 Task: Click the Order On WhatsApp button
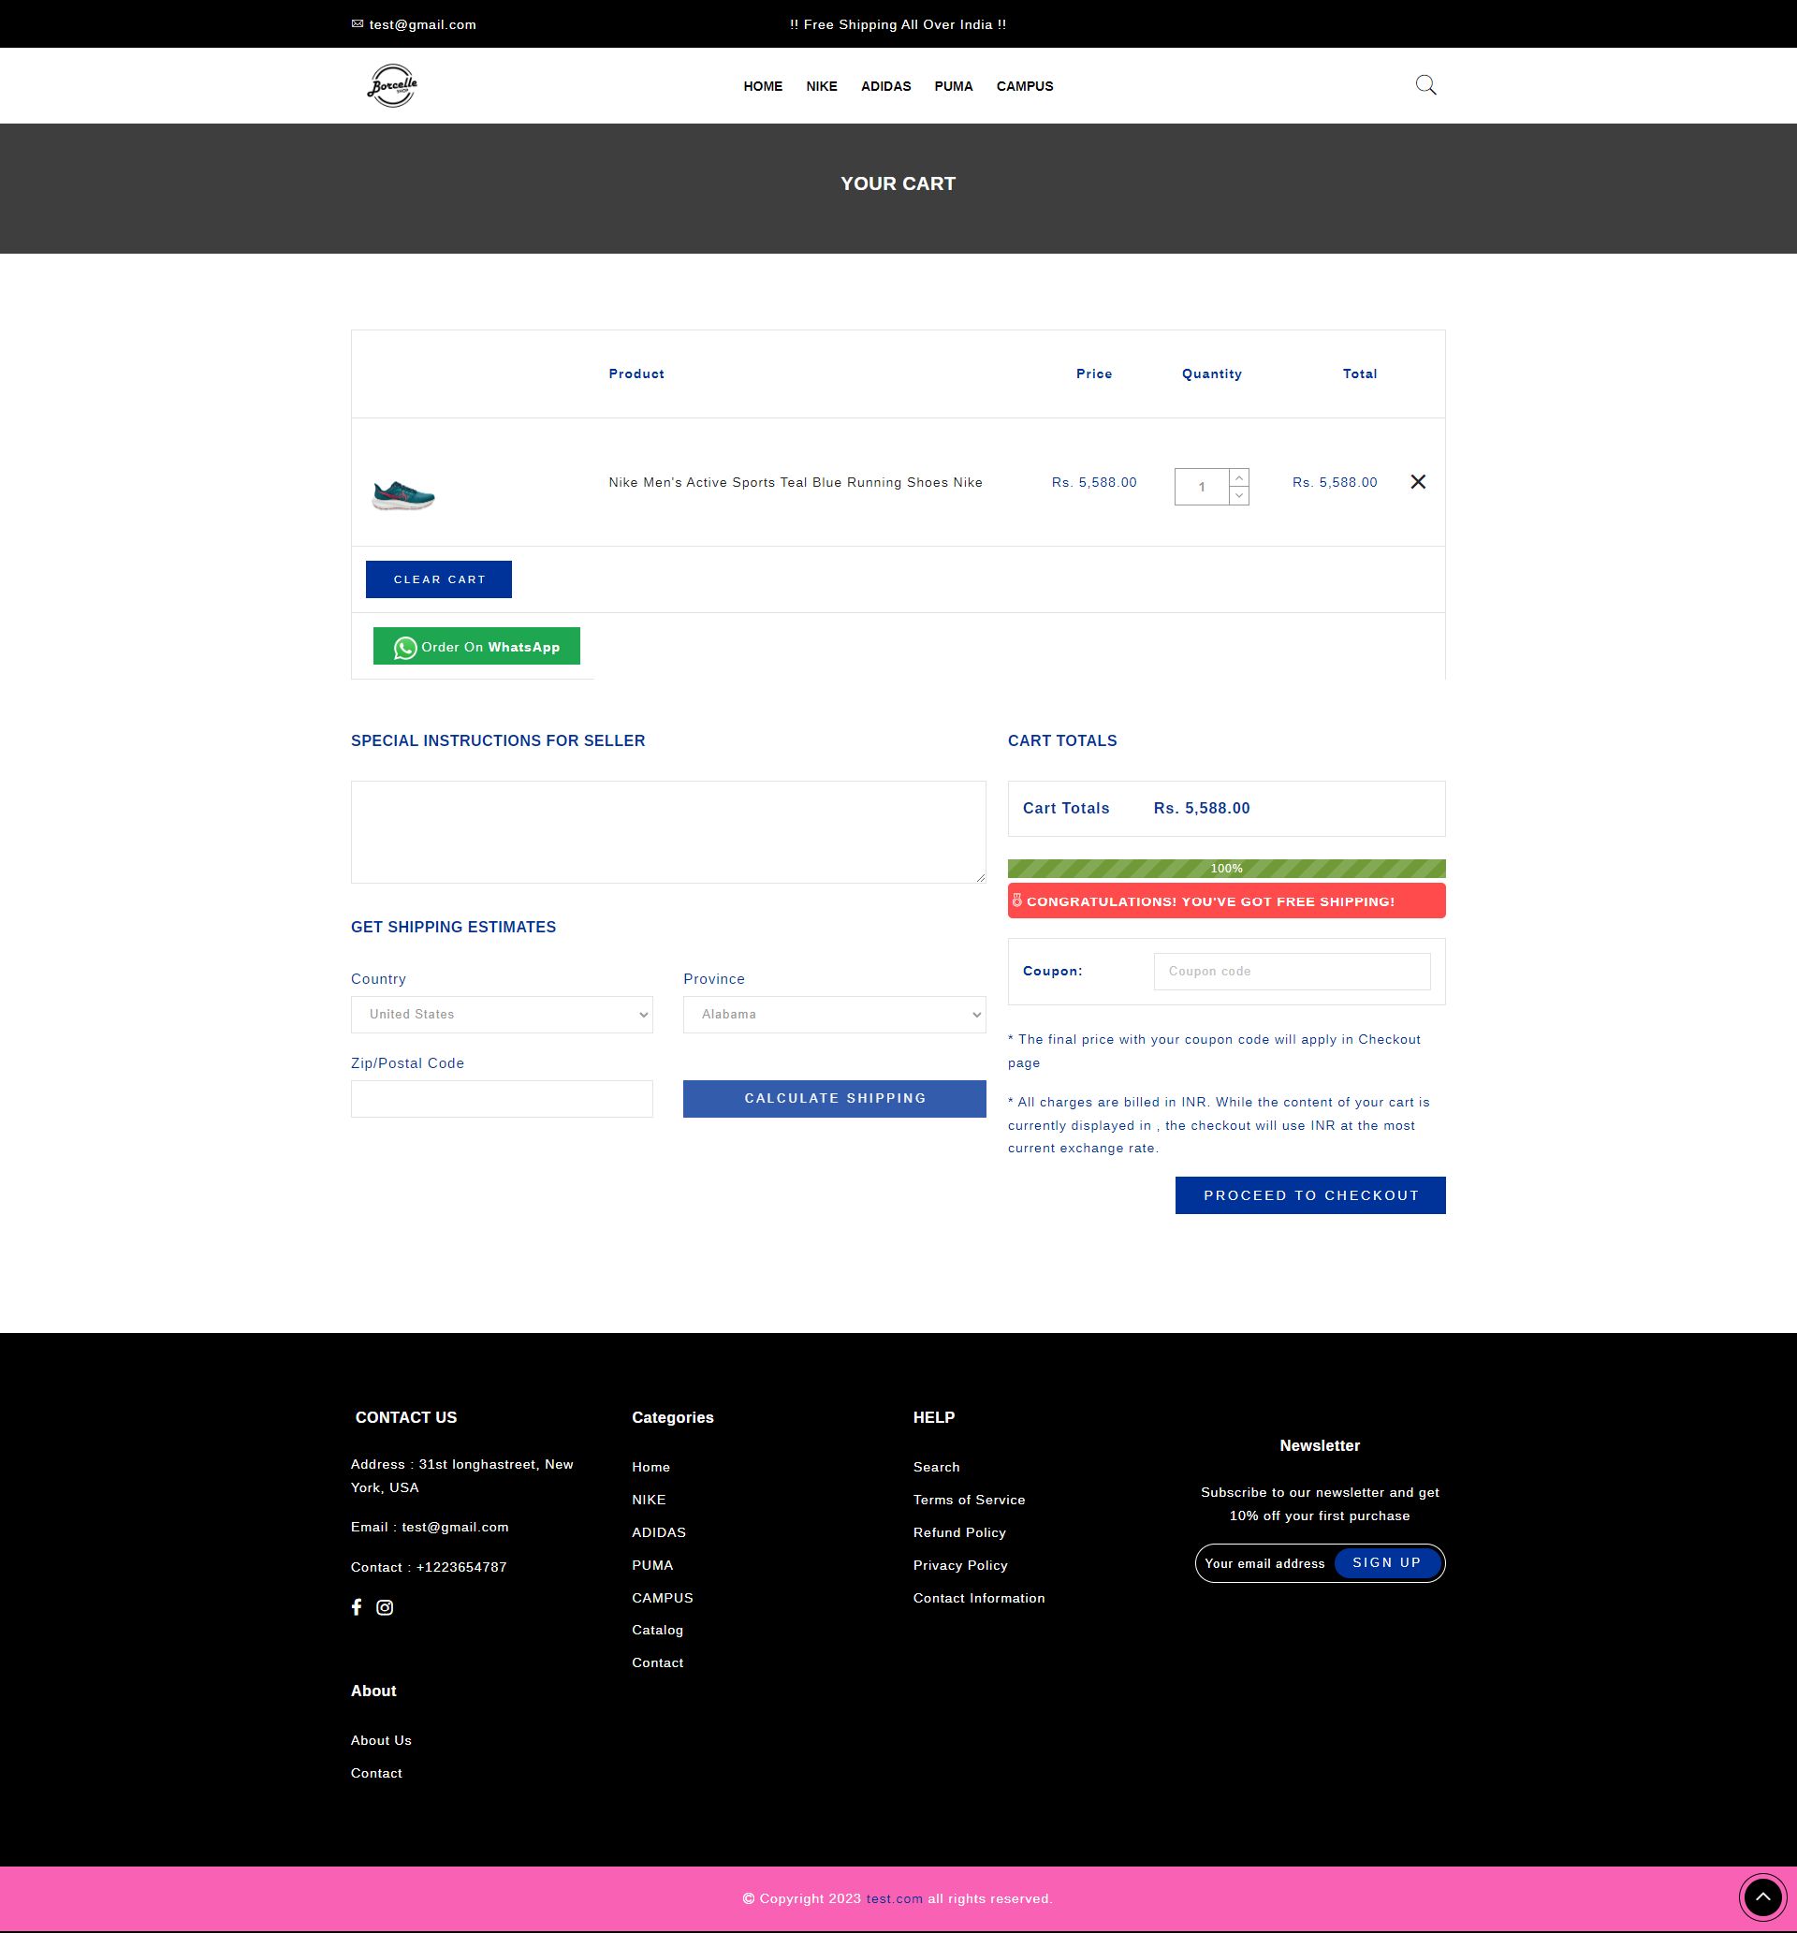[x=476, y=647]
